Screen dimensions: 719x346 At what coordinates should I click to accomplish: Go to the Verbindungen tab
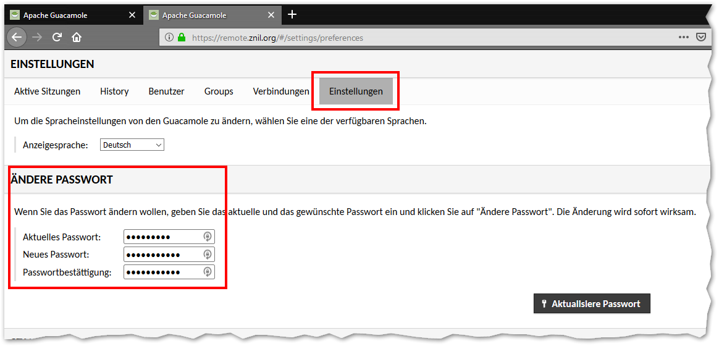pos(280,91)
